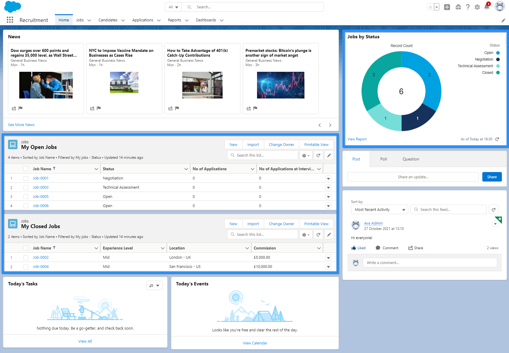
Task: Click the global create plus icon
Action: point(447,7)
